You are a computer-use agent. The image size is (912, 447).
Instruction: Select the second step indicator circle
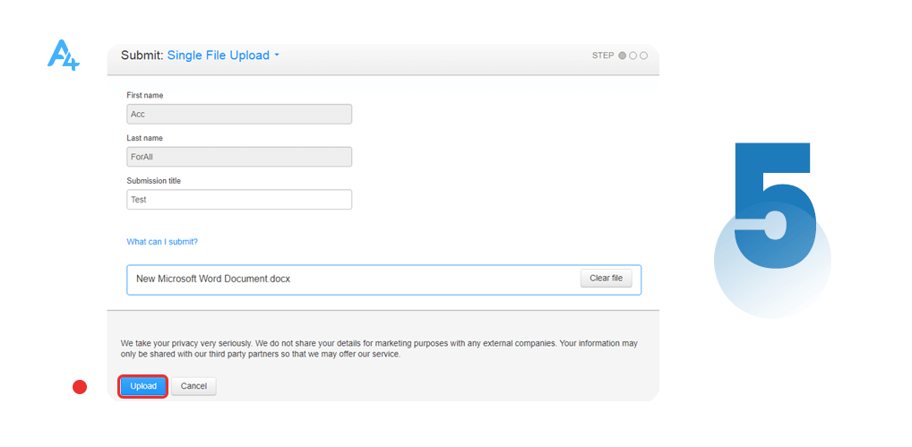point(632,56)
